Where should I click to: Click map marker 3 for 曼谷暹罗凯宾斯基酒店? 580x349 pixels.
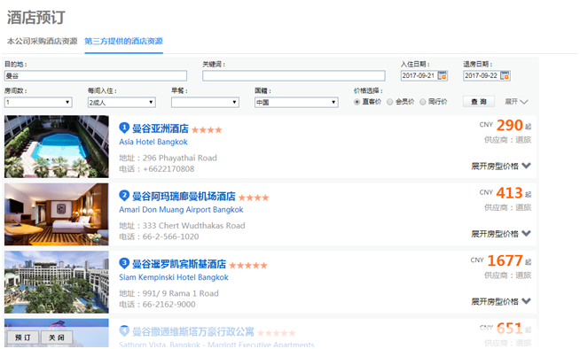tap(124, 263)
